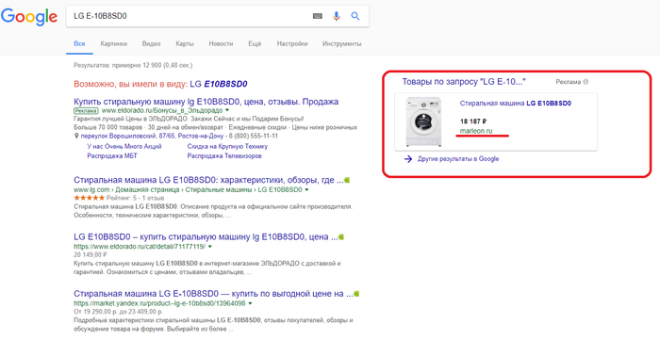Open product title 'Стиральная машина LG E10B8SD0'
Image resolution: width=660 pixels, height=340 pixels.
(x=516, y=104)
